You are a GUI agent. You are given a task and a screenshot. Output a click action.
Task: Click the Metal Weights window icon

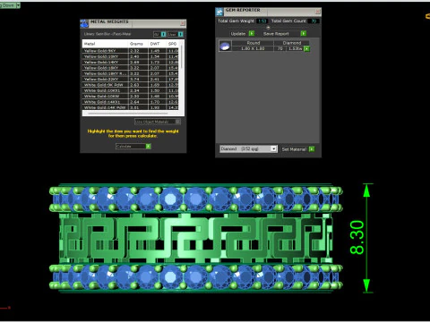pyautogui.click(x=84, y=23)
